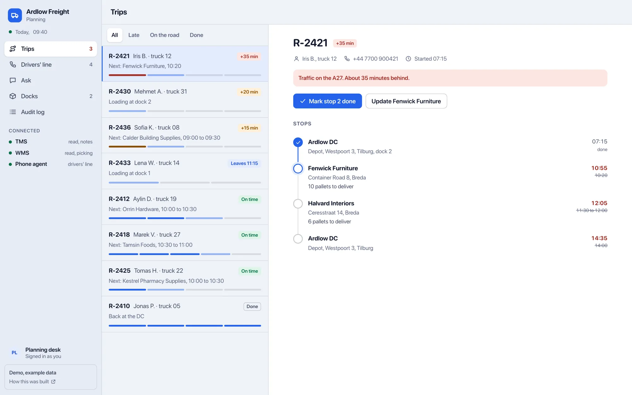Click the PL avatar for Planning desk
The height and width of the screenshot is (395, 632).
tap(15, 353)
